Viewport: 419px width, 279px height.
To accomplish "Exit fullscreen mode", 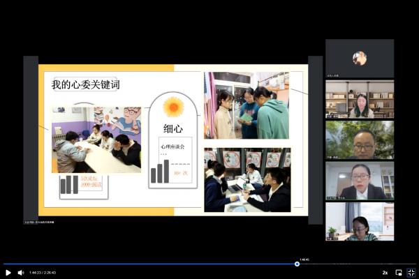I will [411, 273].
